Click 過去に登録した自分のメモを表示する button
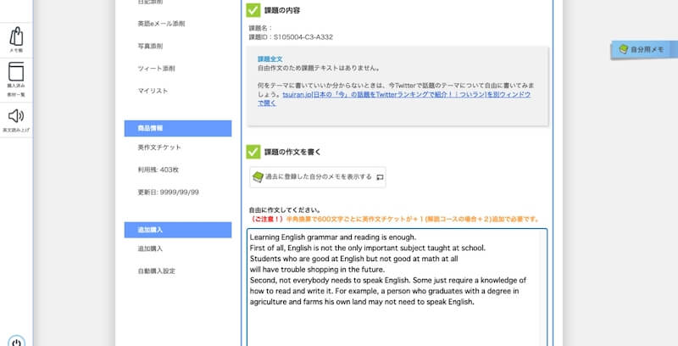 [x=318, y=177]
